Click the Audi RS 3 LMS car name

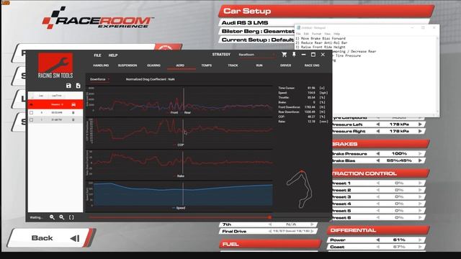[245, 23]
